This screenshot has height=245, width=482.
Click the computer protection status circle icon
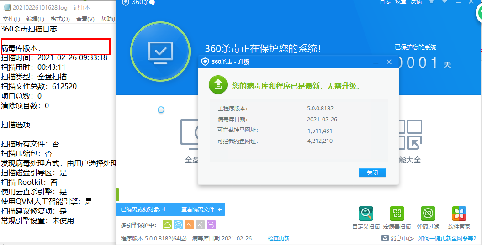[160, 51]
